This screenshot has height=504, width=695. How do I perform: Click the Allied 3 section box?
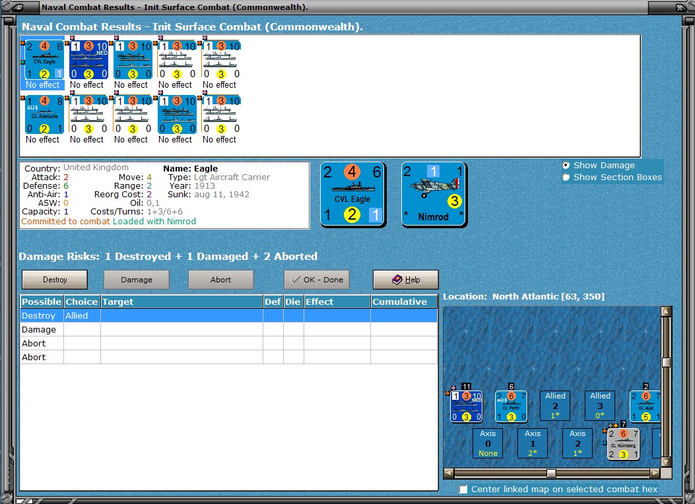point(600,405)
